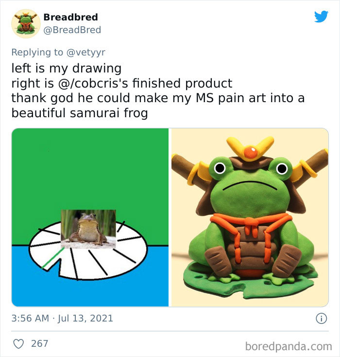Screen dimensions: 340x357
Task: Click the tweet text about samurai frog
Action: coord(158,90)
